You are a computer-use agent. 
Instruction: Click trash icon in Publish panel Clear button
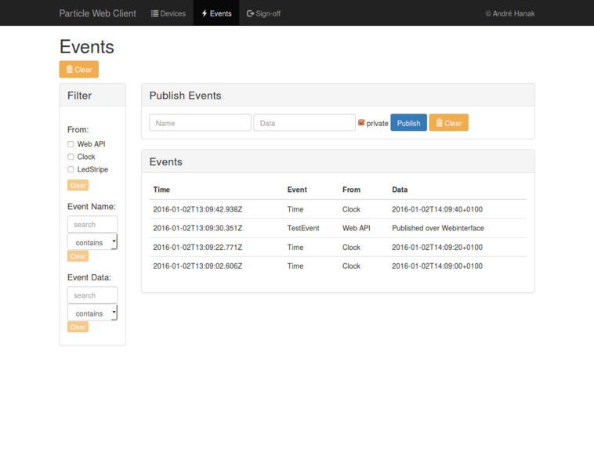[439, 123]
